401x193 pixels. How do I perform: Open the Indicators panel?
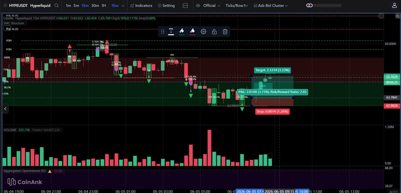142,6
